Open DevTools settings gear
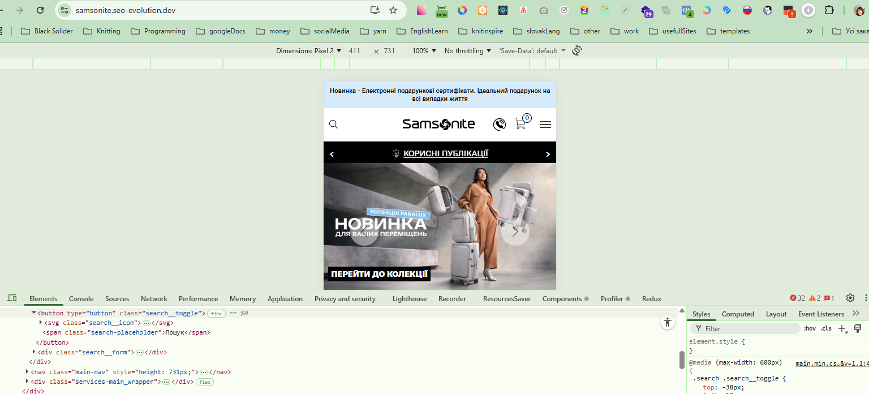869x394 pixels. (850, 298)
